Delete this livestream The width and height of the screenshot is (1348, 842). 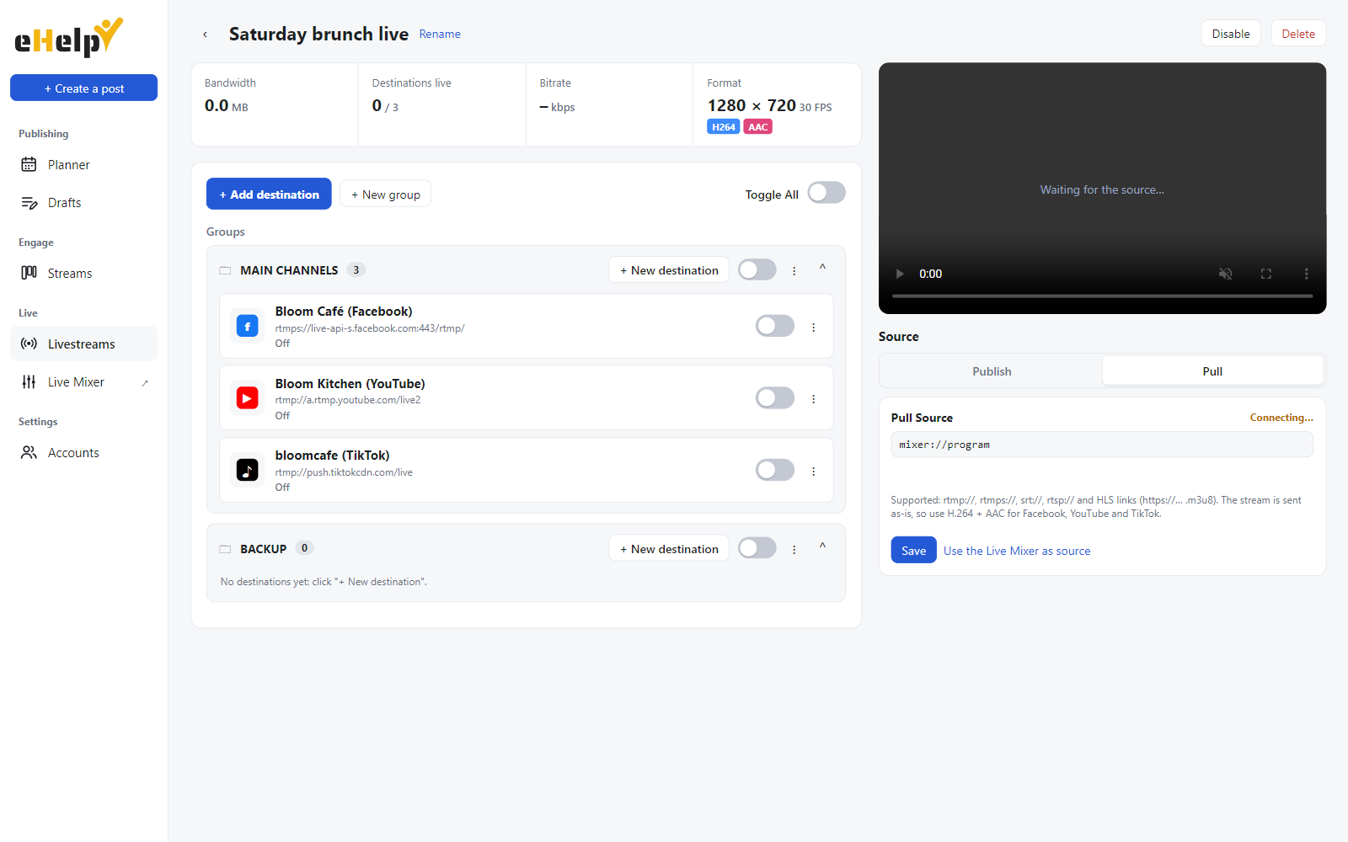click(1298, 34)
